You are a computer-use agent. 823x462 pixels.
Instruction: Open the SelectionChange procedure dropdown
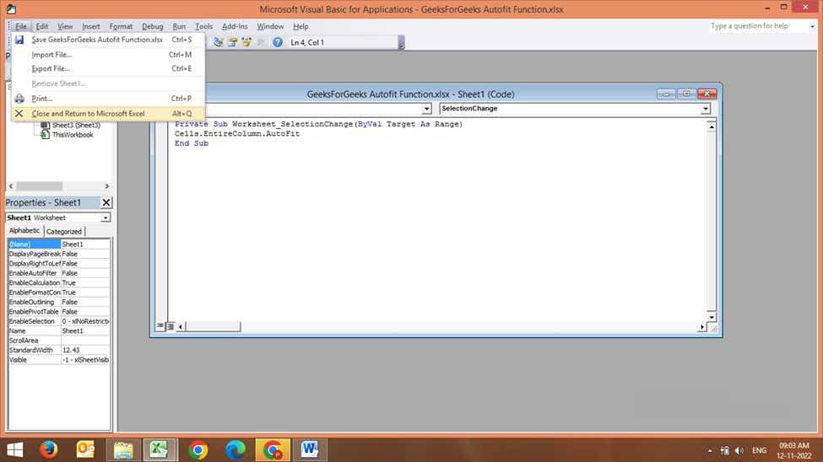click(x=706, y=109)
